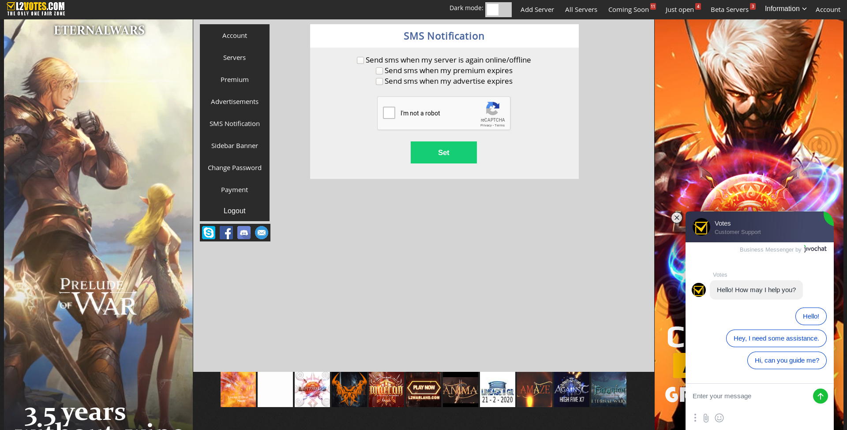Open the Against High Five X7 banner
Screen dimensions: 847x430
click(572, 389)
